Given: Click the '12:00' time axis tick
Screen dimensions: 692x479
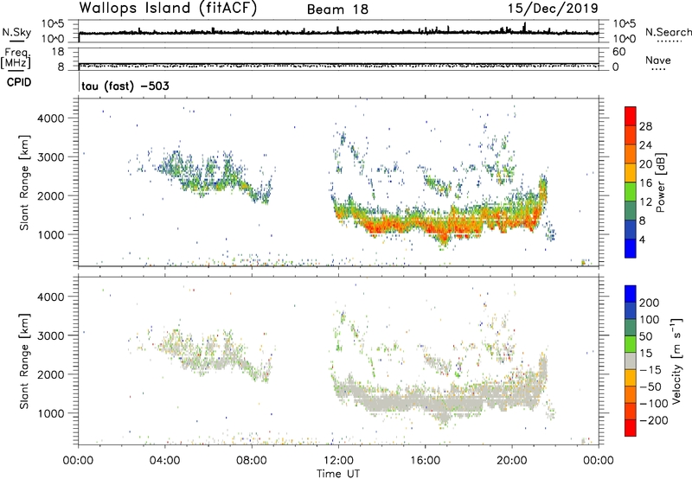Looking at the screenshot, I should click(x=338, y=461).
